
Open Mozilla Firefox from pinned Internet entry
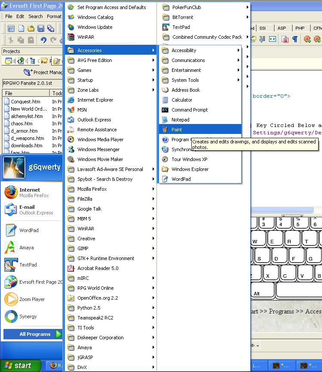pyautogui.click(x=29, y=192)
